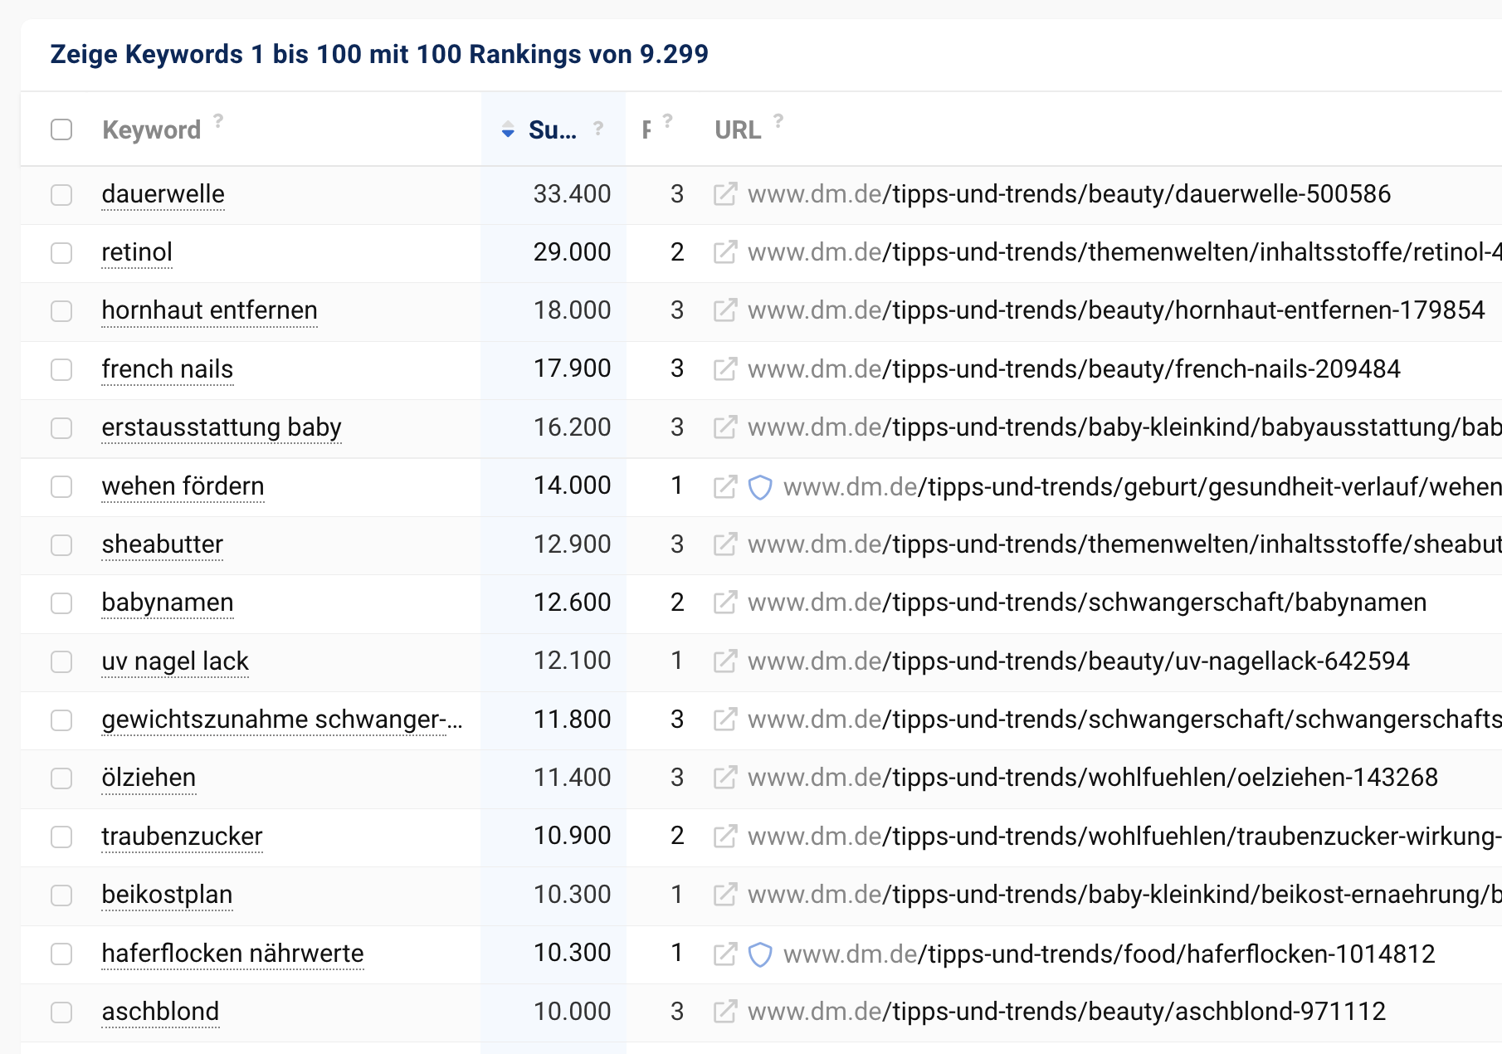Click help question mark next to position column header
Screen dimensions: 1502x1054
tap(667, 120)
